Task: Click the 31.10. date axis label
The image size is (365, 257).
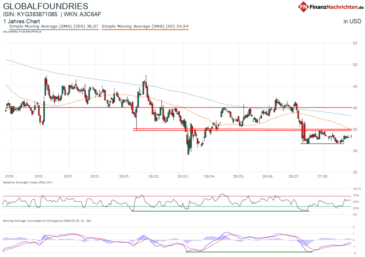Action: pos(40,176)
